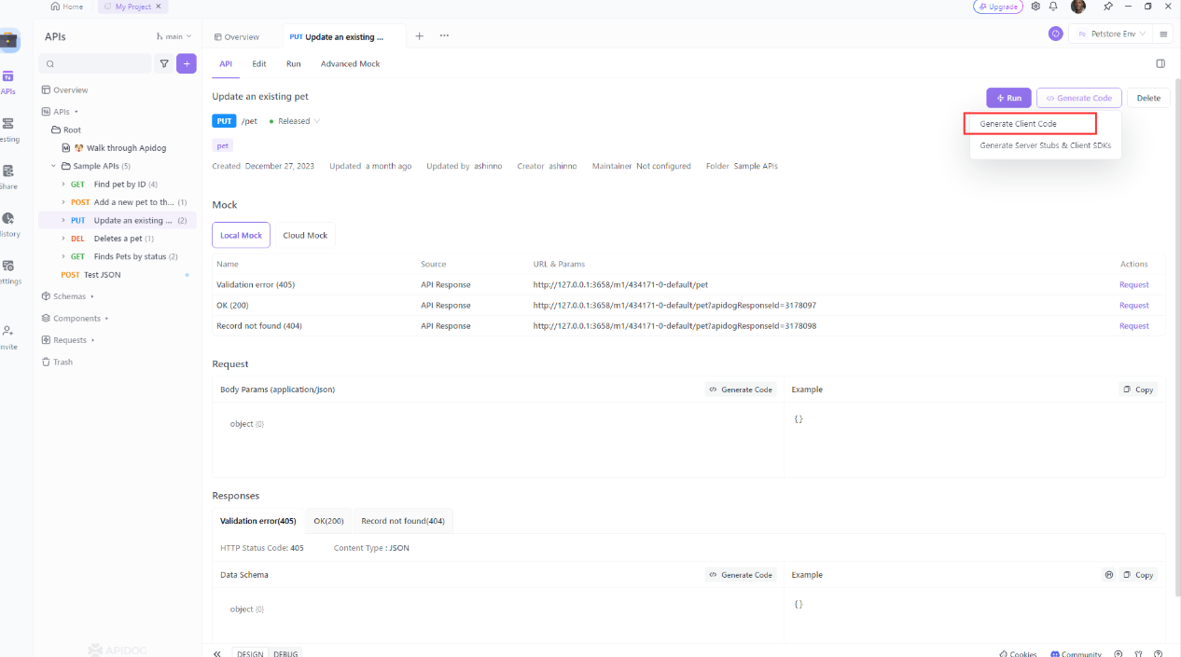The height and width of the screenshot is (657, 1181).
Task: Click the APIs search field
Action: (x=94, y=63)
